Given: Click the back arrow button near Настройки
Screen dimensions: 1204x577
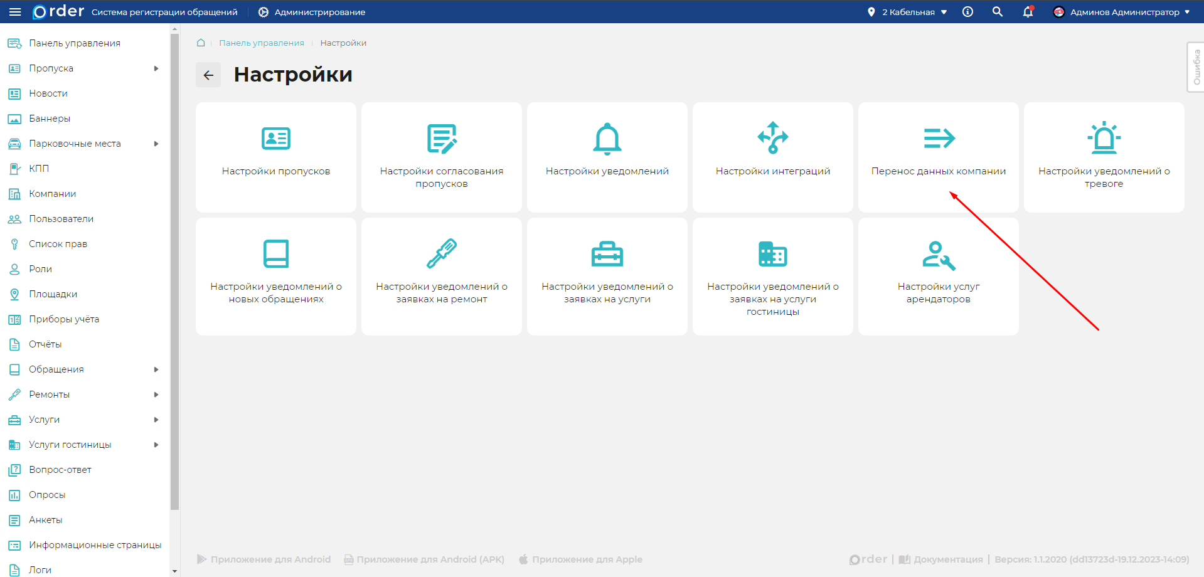Looking at the screenshot, I should 208,75.
